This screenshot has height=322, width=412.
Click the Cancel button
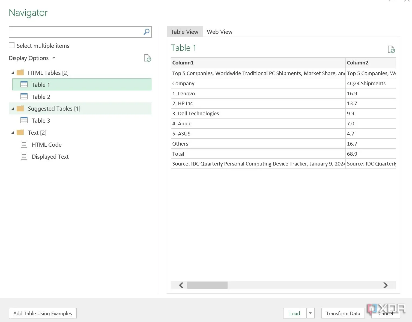point(386,313)
